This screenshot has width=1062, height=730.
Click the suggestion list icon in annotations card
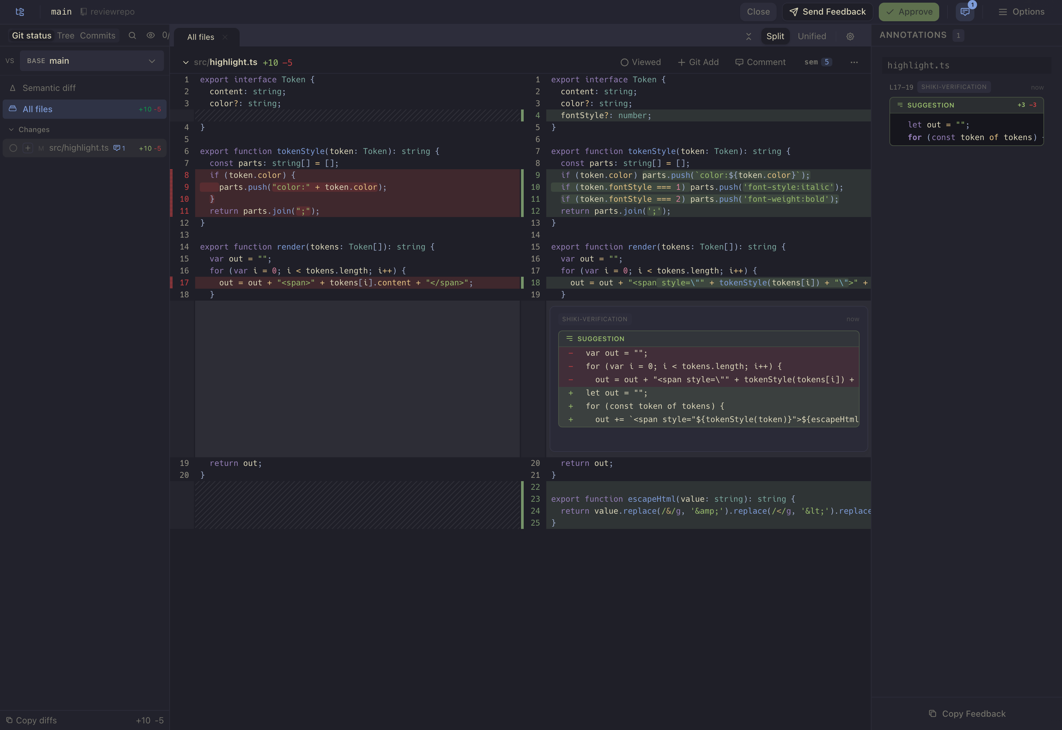click(x=900, y=105)
